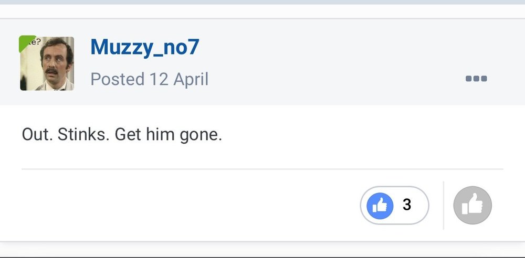Expand the reactions list pill
This screenshot has width=525, height=258.
(394, 206)
